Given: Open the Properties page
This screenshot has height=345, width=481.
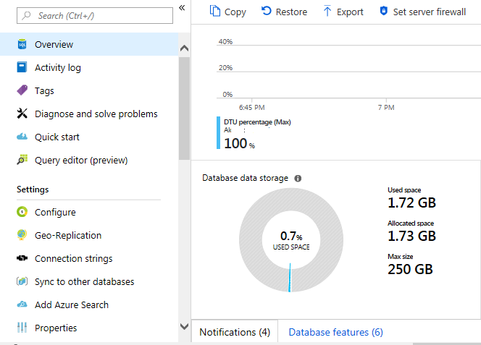Looking at the screenshot, I should (x=89, y=328).
